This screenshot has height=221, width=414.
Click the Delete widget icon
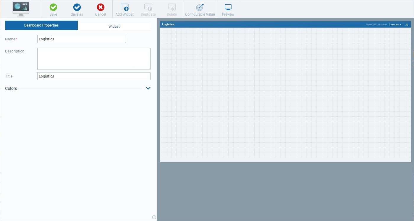click(172, 9)
